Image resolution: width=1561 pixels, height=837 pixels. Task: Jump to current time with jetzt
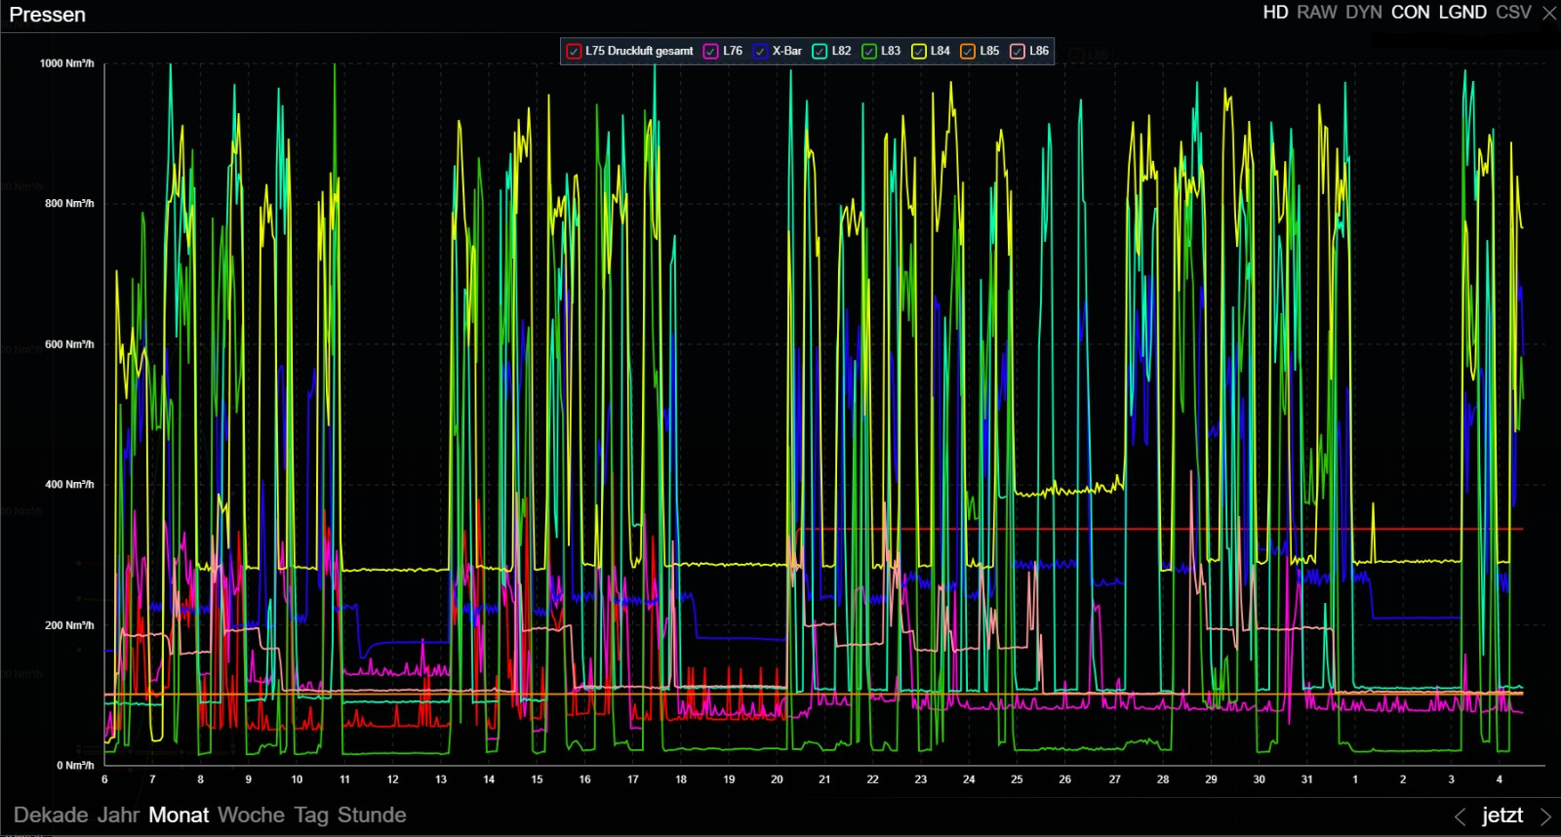pos(1501,816)
